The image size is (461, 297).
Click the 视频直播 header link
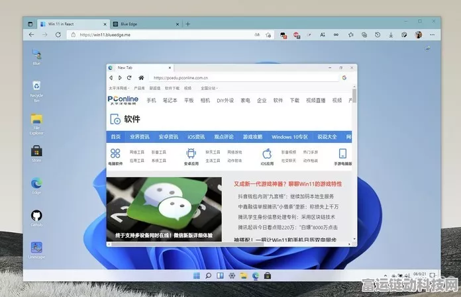pos(315,101)
